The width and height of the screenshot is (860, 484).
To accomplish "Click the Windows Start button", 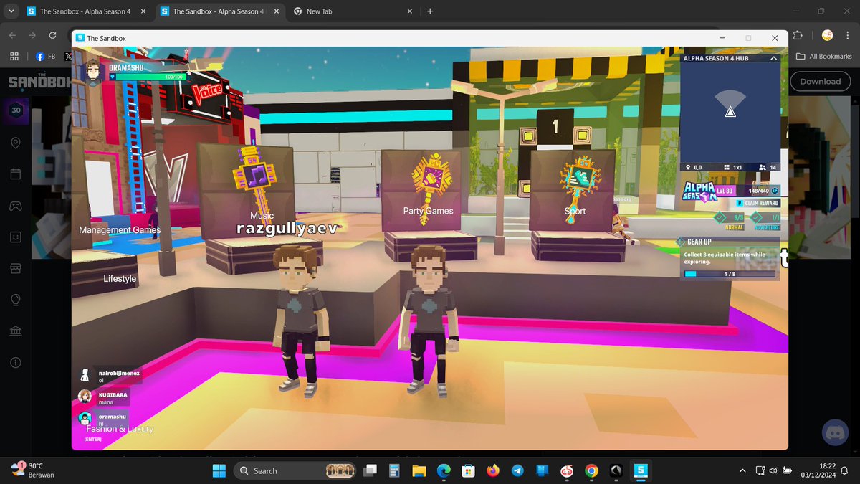I will pos(219,470).
